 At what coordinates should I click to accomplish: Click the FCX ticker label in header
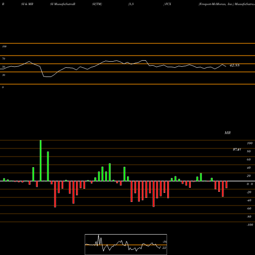tap(168, 4)
